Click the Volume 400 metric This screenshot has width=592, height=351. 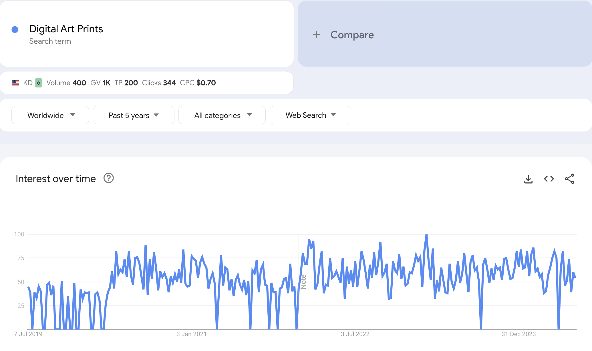pos(66,83)
